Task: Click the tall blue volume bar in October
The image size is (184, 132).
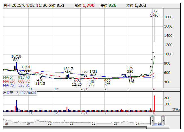Action: point(17,105)
